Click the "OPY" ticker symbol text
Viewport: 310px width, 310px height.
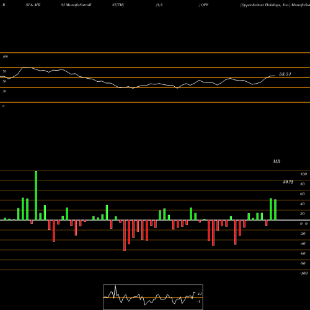205,5
